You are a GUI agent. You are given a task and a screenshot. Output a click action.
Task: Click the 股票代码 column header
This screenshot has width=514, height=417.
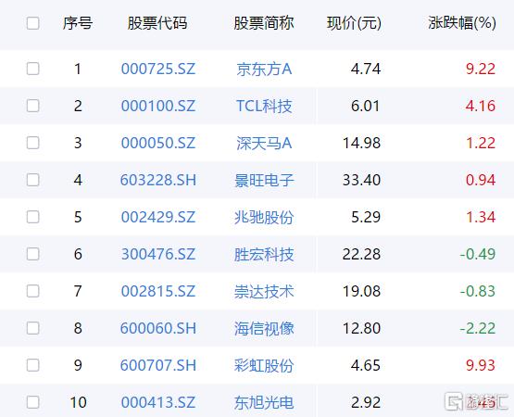point(157,23)
